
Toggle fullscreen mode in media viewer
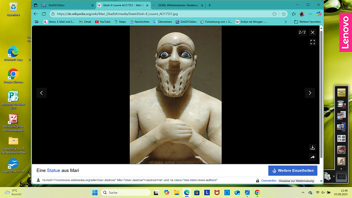(312, 42)
